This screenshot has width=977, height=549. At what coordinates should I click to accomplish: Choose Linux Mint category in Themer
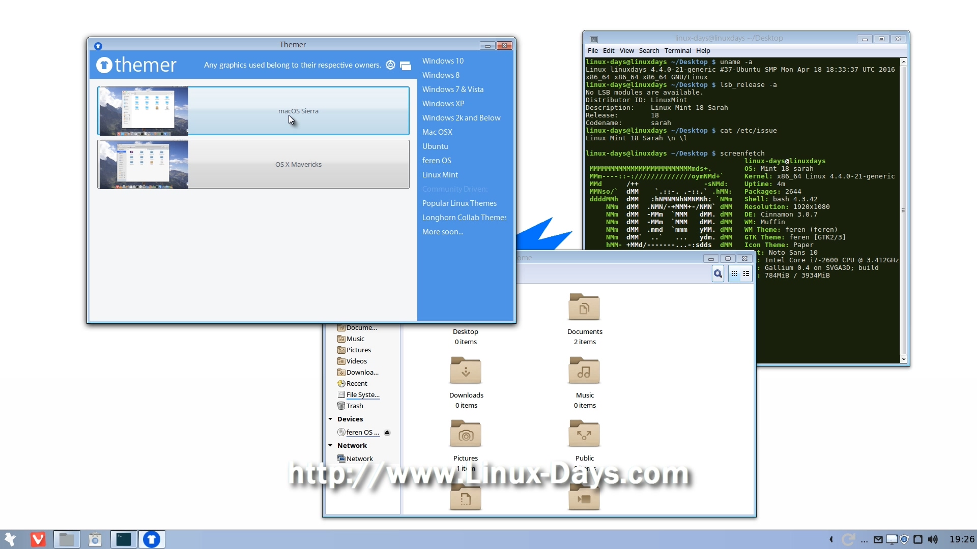tap(440, 175)
